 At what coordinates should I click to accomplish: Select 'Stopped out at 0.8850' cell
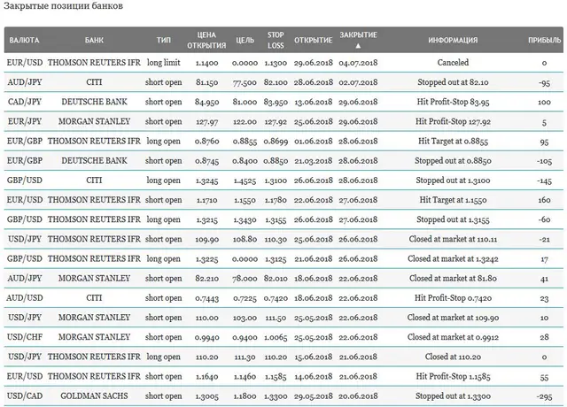[x=453, y=160]
